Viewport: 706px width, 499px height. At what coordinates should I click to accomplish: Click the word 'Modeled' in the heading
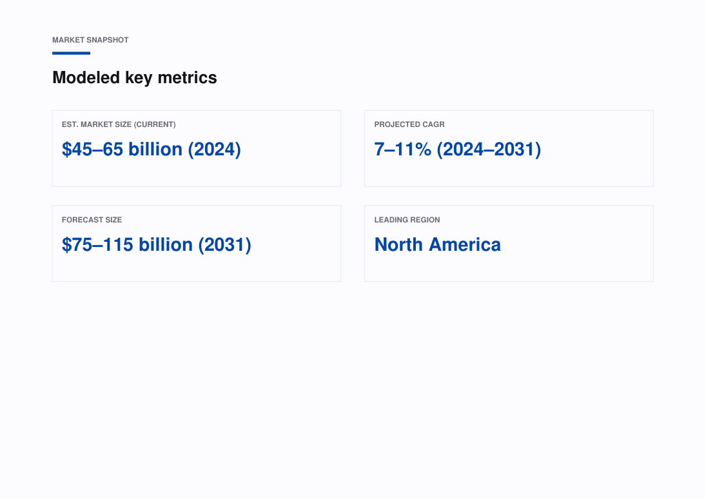click(x=86, y=77)
